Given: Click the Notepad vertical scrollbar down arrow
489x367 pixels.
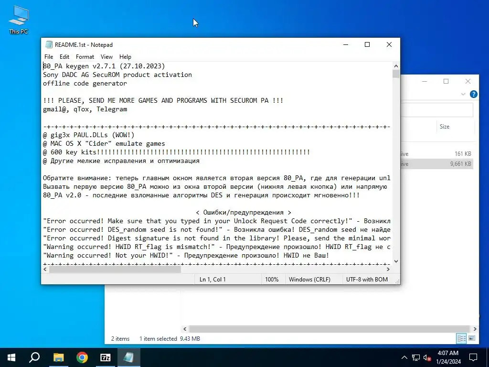Looking at the screenshot, I should (396, 261).
